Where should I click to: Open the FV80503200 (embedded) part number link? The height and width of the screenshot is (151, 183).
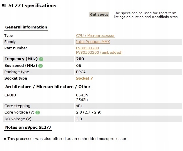tap(99, 53)
